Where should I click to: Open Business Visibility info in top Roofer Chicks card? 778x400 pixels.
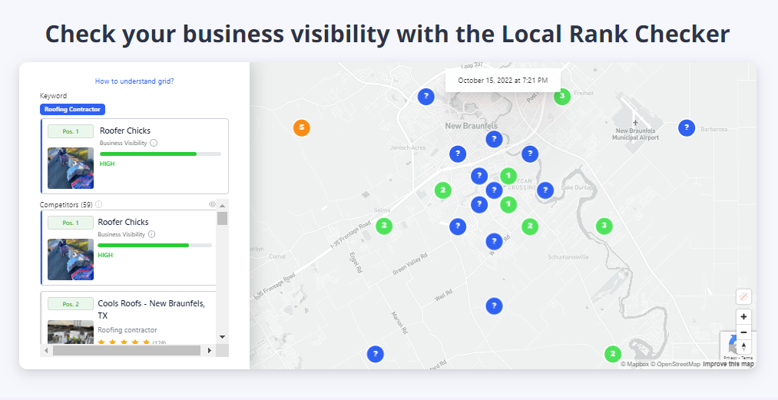coord(154,143)
